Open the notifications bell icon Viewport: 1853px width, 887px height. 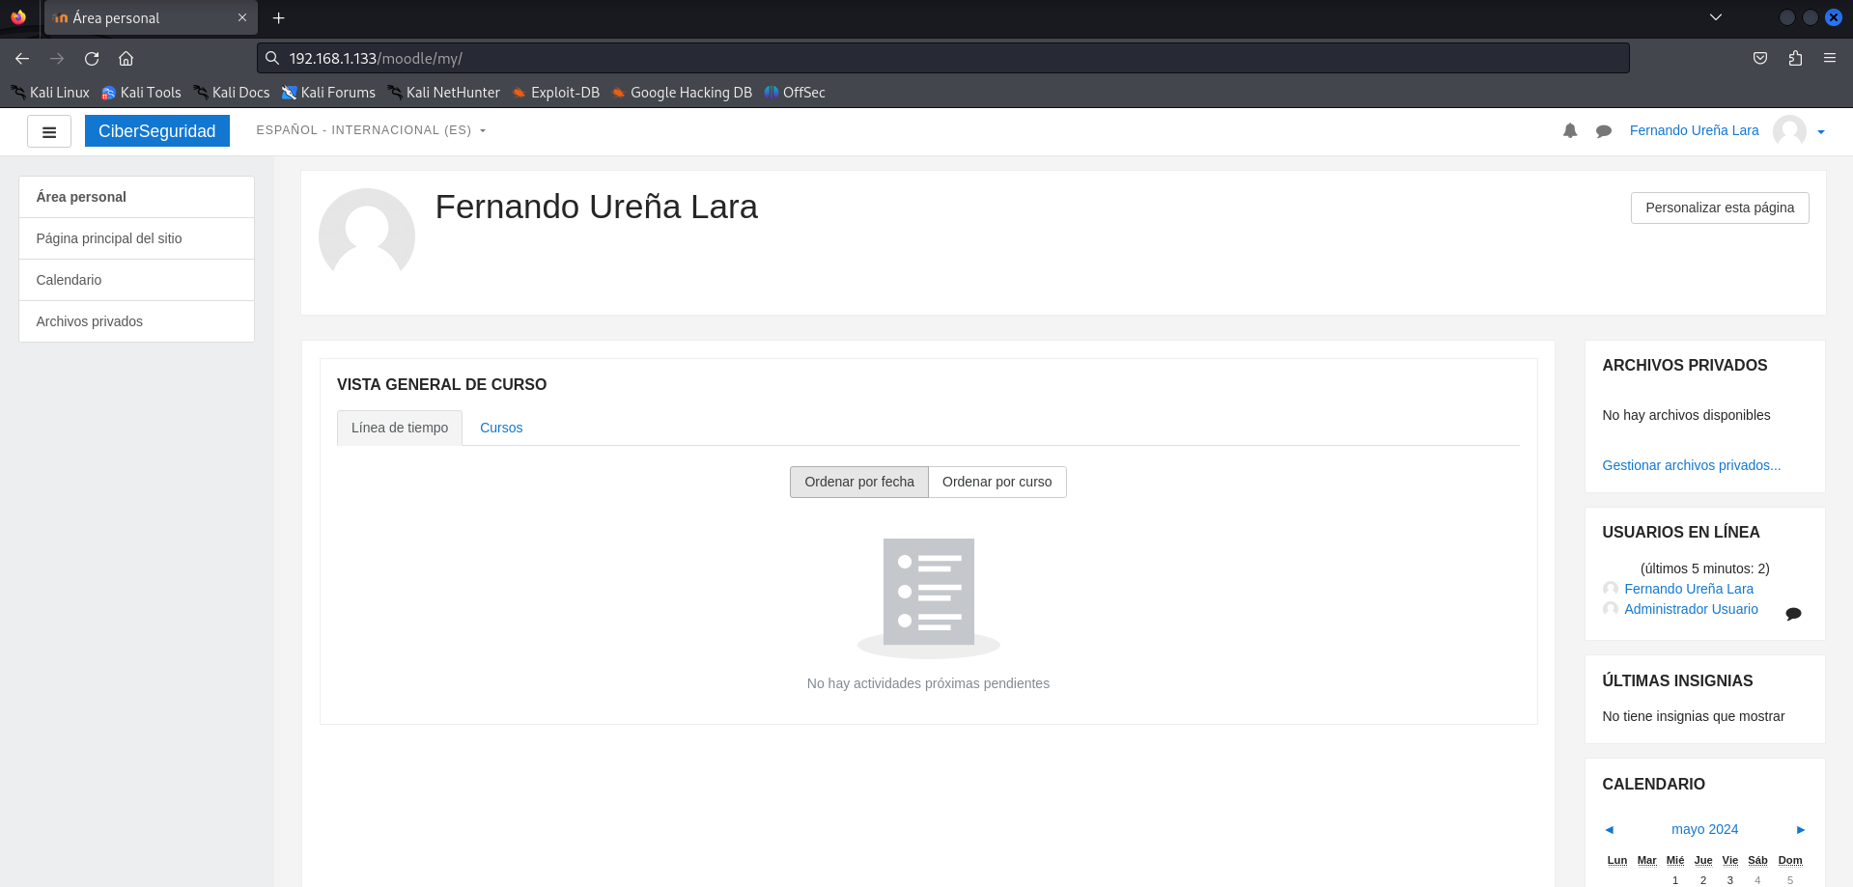[x=1569, y=130]
